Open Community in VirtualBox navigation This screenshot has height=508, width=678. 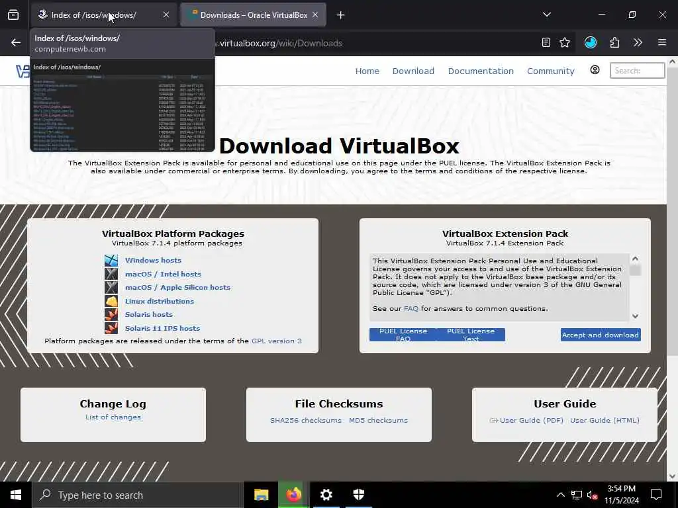(550, 71)
